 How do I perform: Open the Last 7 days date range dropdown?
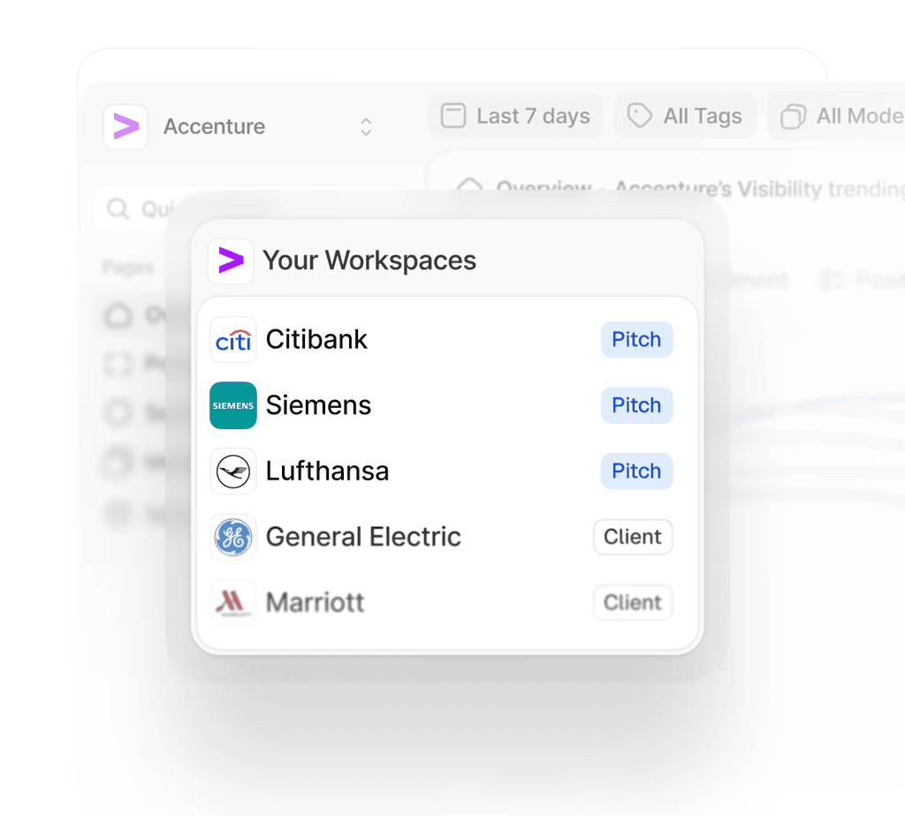pos(515,116)
